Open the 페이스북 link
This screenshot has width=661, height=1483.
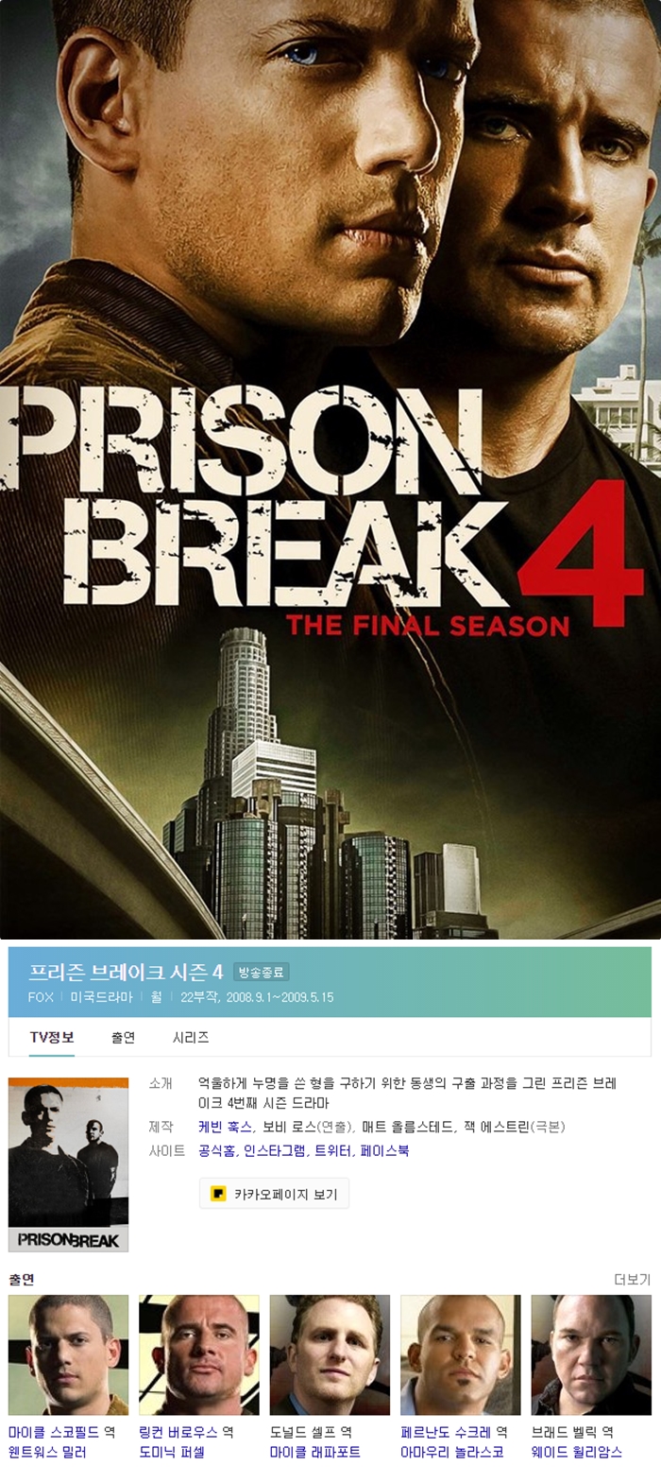coord(384,1150)
